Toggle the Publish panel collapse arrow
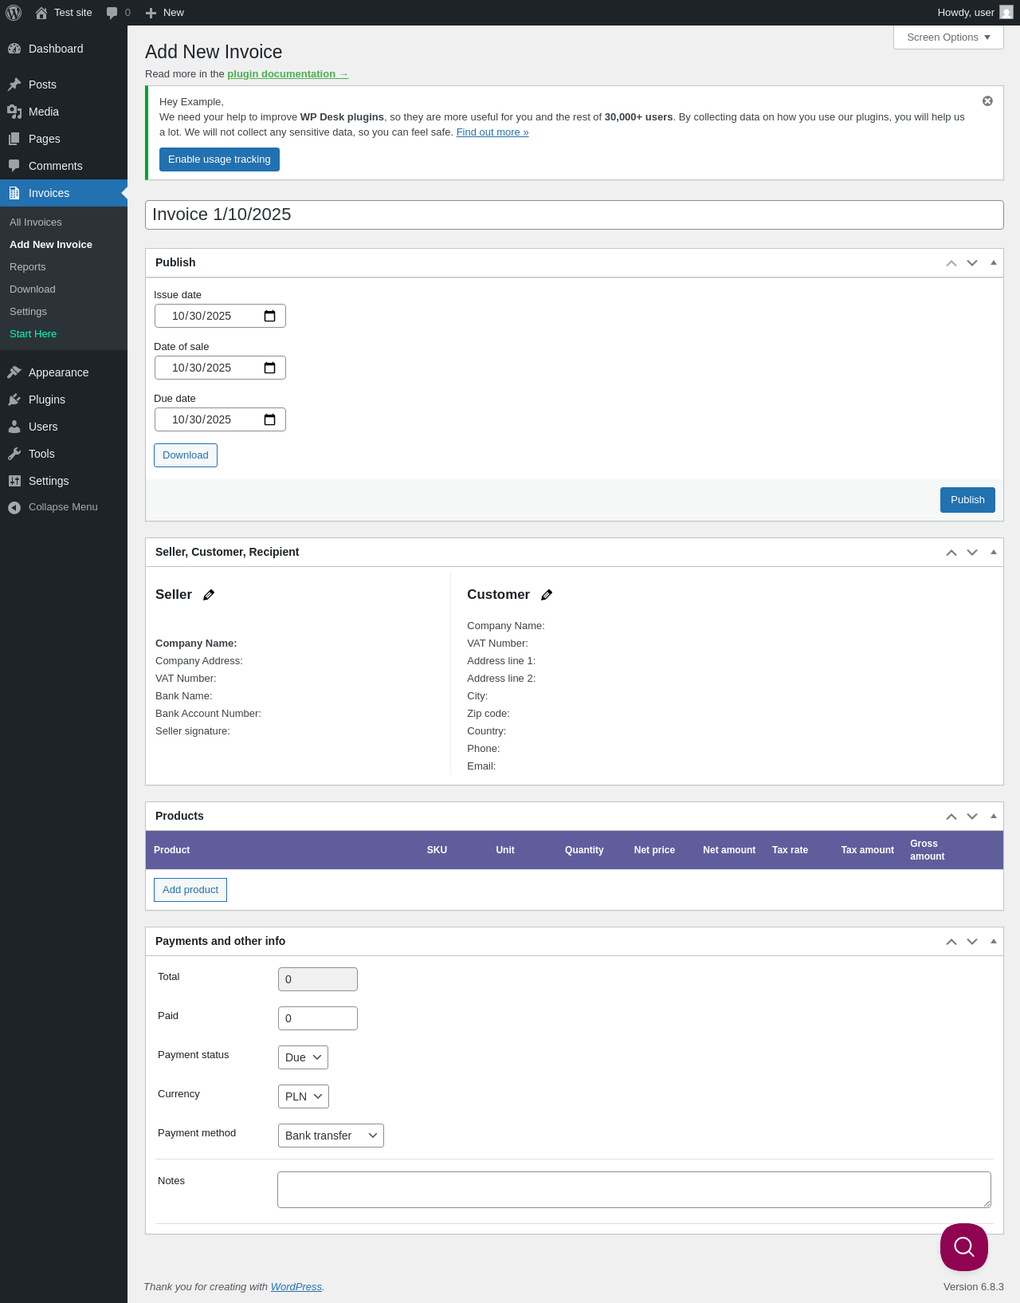This screenshot has width=1020, height=1303. click(x=994, y=262)
